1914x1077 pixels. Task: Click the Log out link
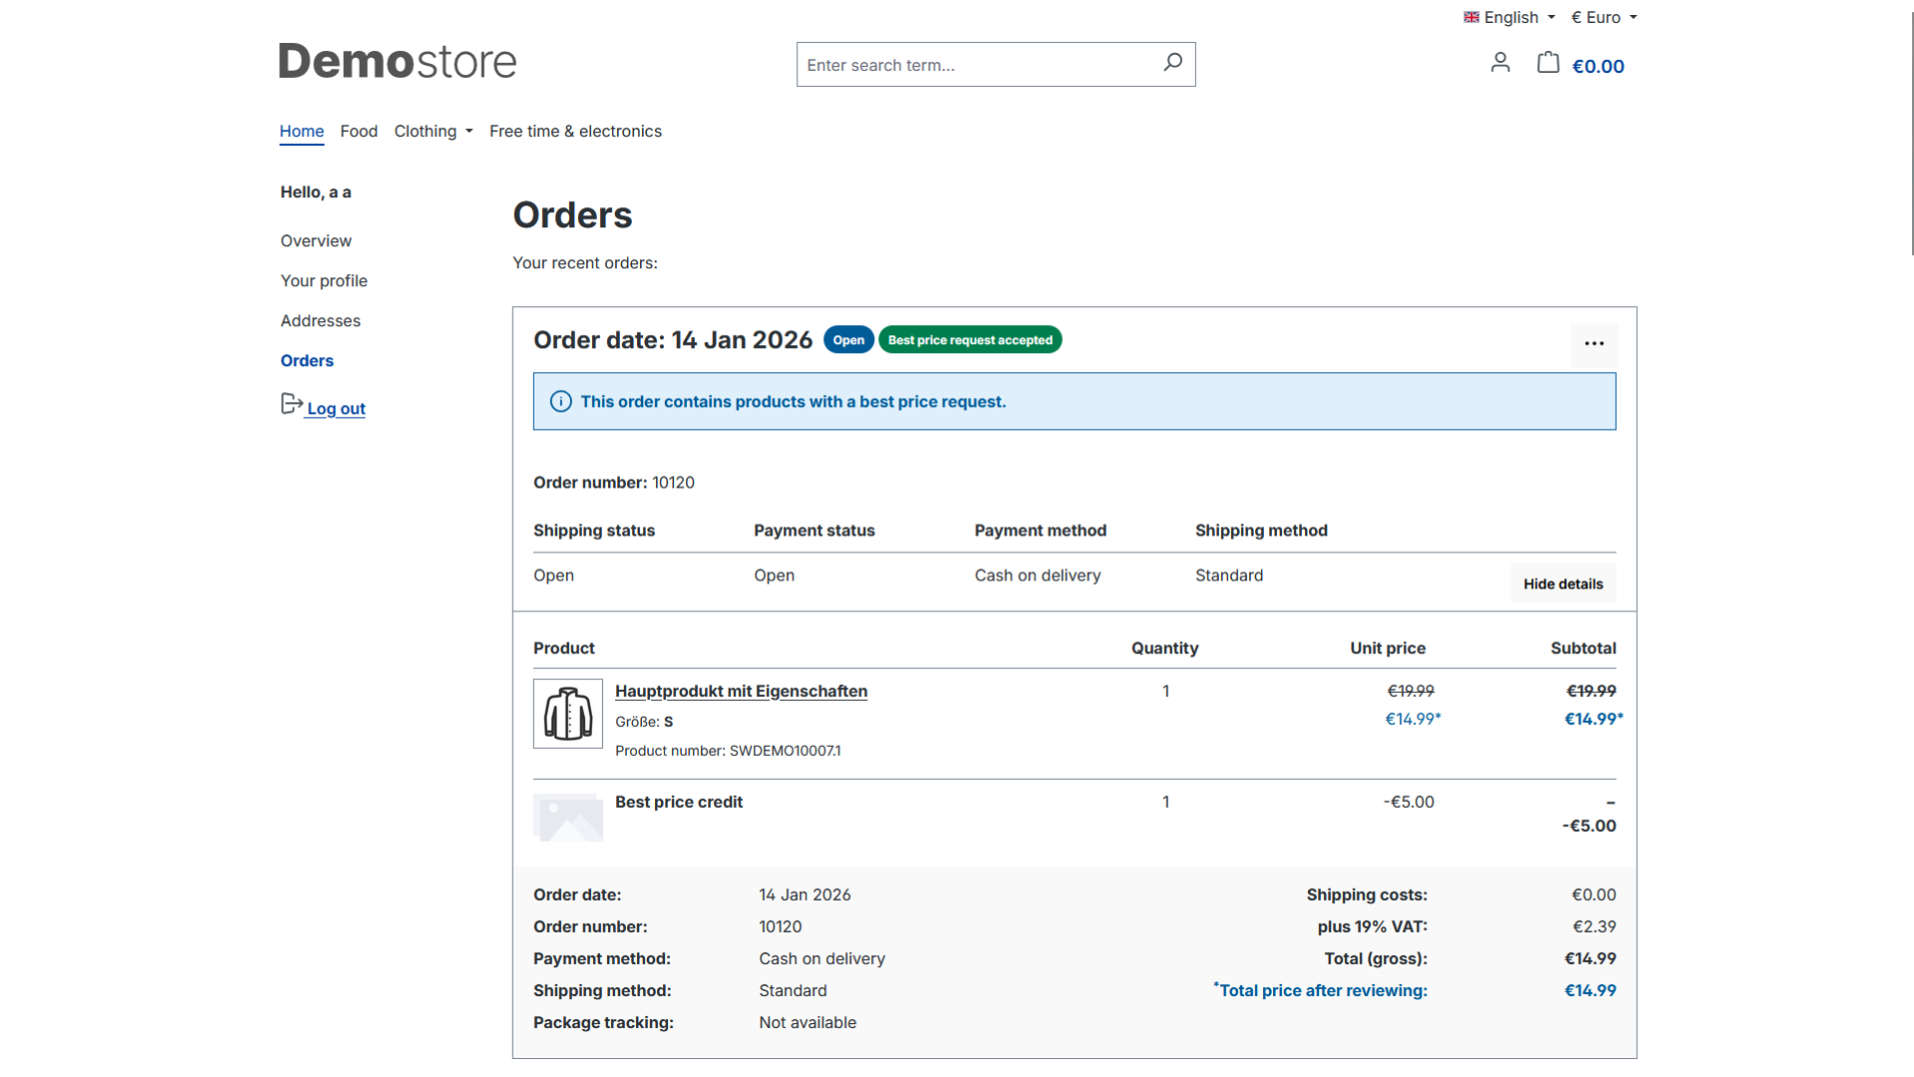[x=336, y=409]
